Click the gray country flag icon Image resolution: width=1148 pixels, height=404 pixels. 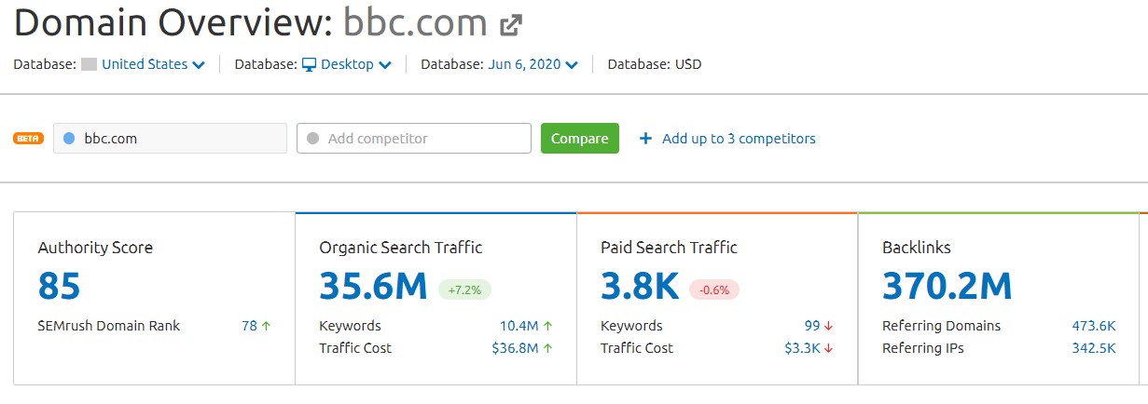click(x=90, y=64)
